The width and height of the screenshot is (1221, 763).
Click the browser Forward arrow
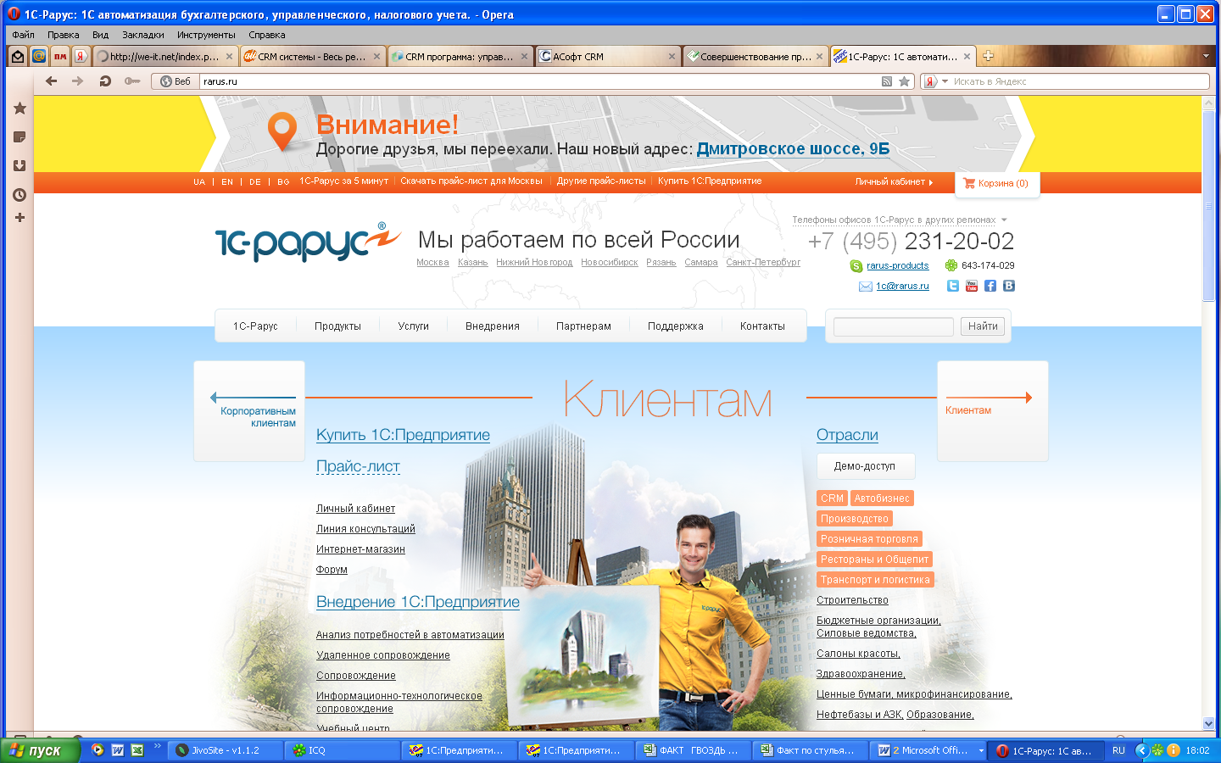tap(77, 81)
